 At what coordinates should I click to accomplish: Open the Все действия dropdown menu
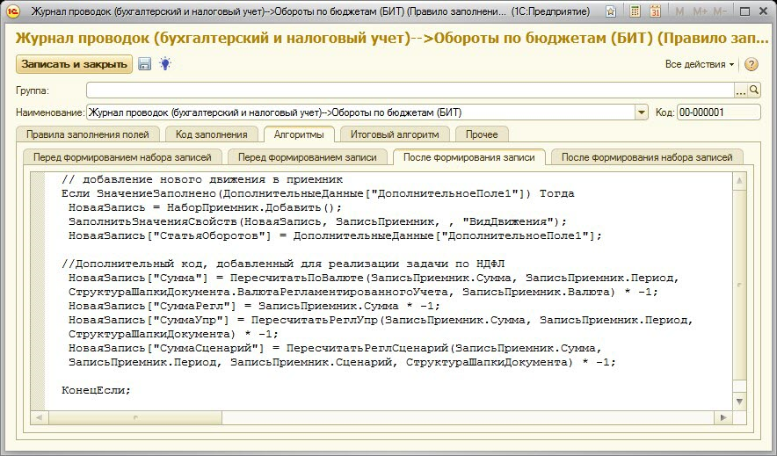(x=700, y=64)
